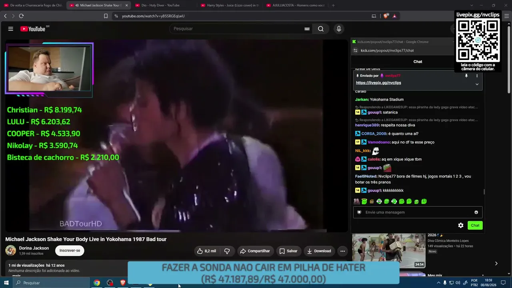Image resolution: width=512 pixels, height=288 pixels.
Task: Click the Michael Jackson video player
Action: click(176, 136)
